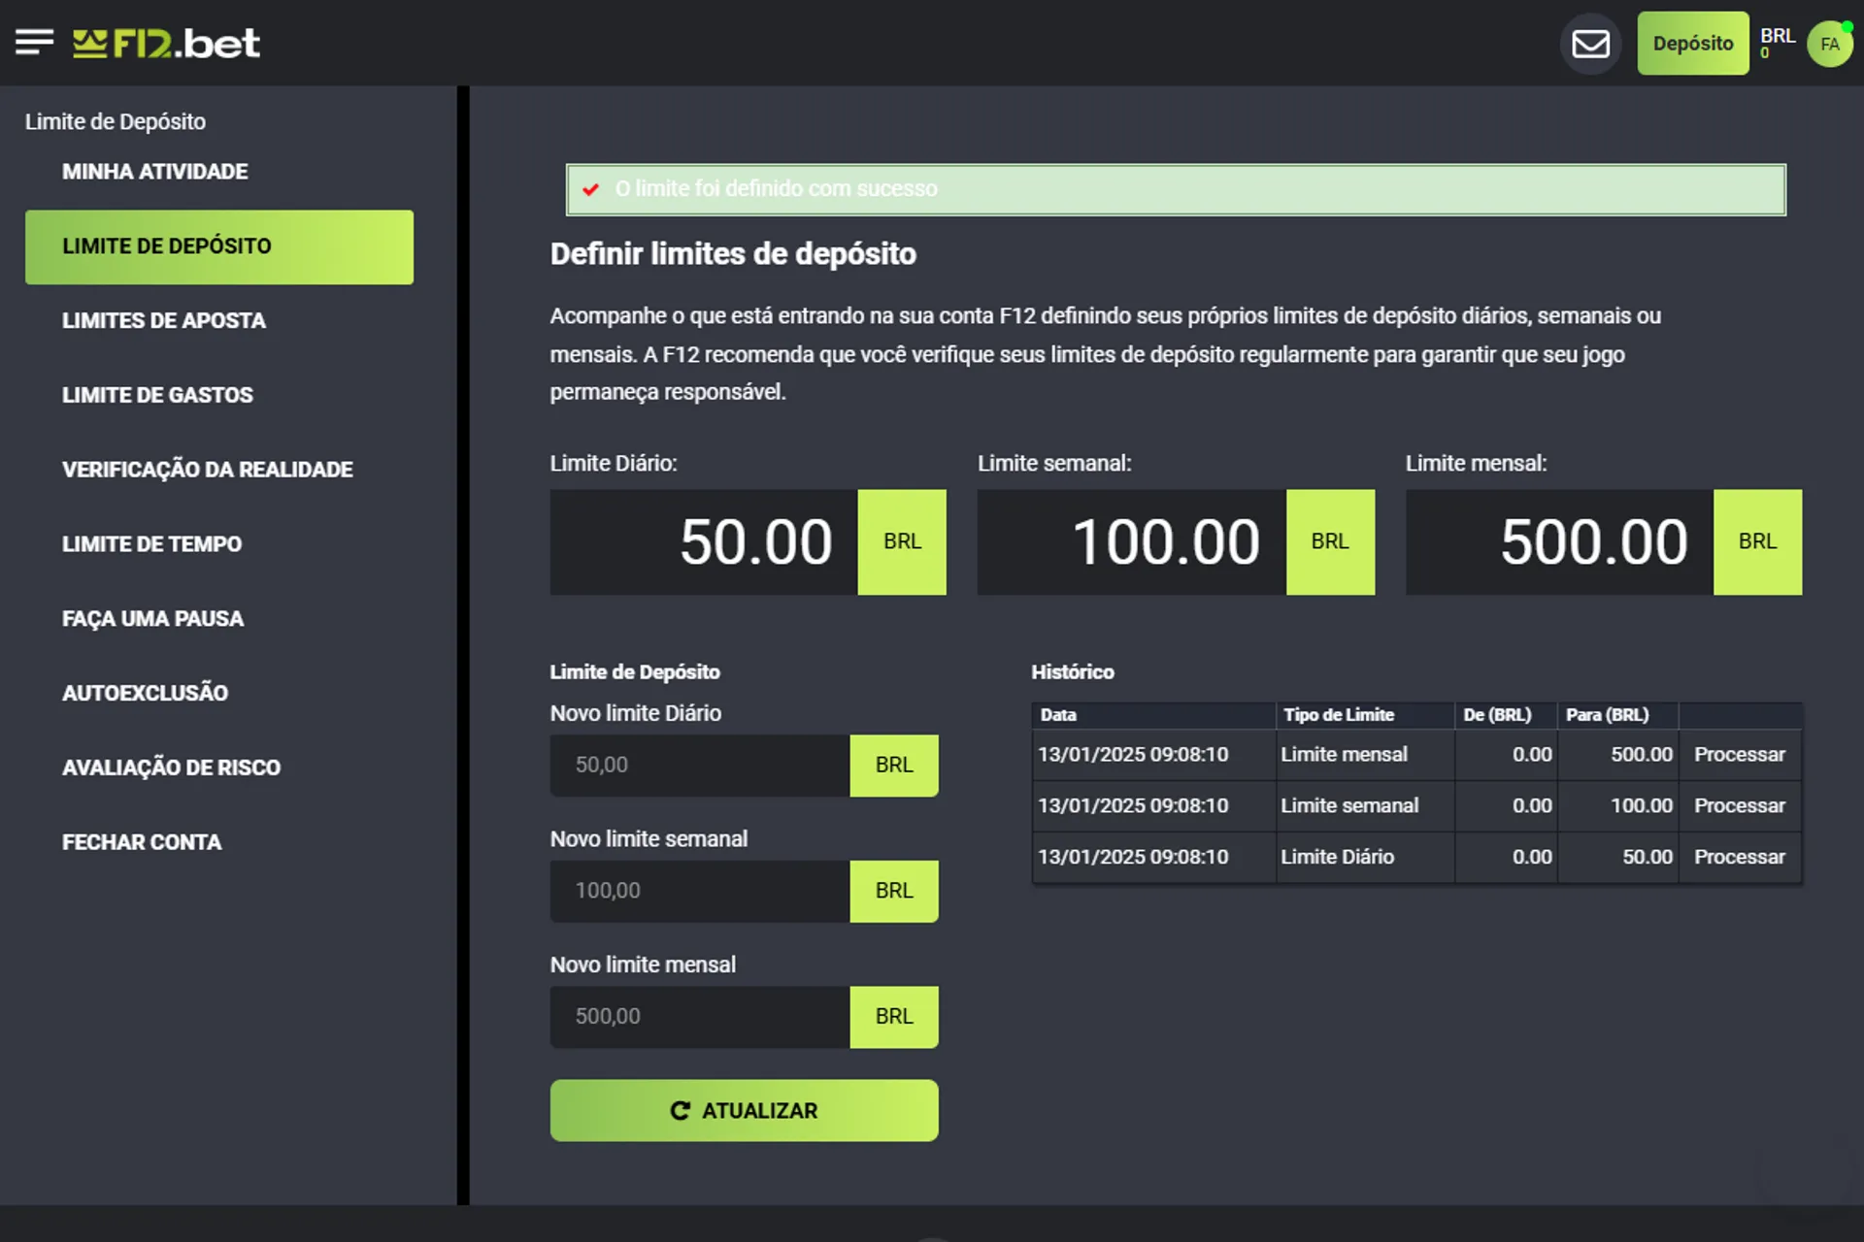Select Autoexclusão menu item
The width and height of the screenshot is (1864, 1242).
[146, 693]
